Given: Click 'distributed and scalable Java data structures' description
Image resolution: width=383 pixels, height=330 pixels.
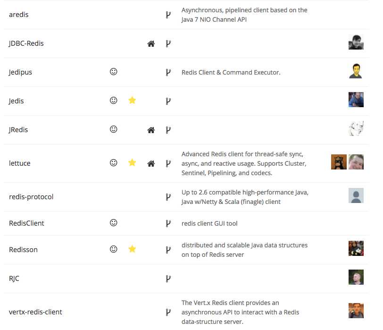Looking at the screenshot, I should click(x=244, y=250).
